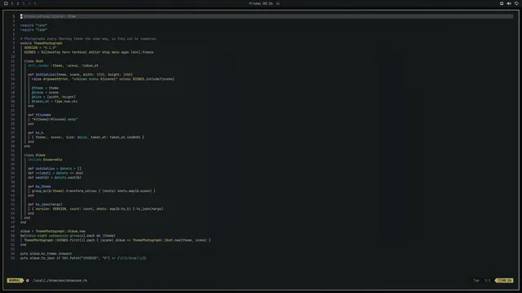Click the 'def filename' line
This screenshot has width=522, height=293.
pos(39,115)
